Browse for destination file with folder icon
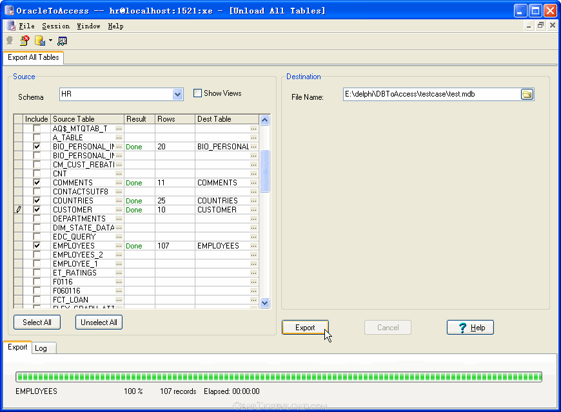The width and height of the screenshot is (561, 412). pos(527,95)
